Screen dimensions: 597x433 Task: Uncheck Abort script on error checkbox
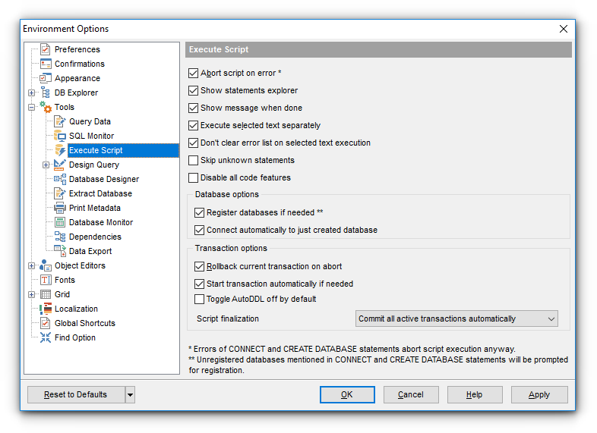coord(193,74)
